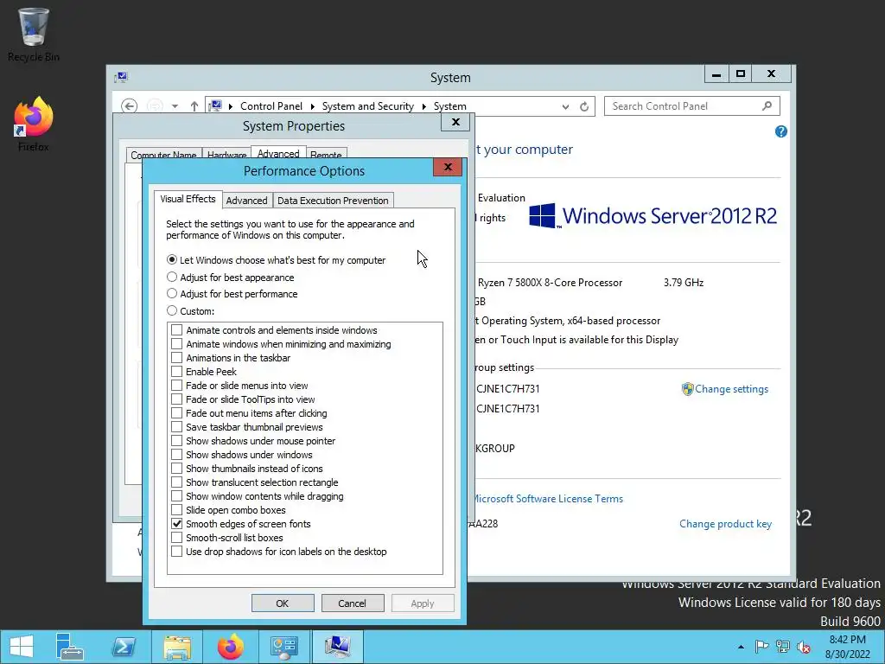Click the Up arrow in System window
The height and width of the screenshot is (664, 885).
coord(194,106)
